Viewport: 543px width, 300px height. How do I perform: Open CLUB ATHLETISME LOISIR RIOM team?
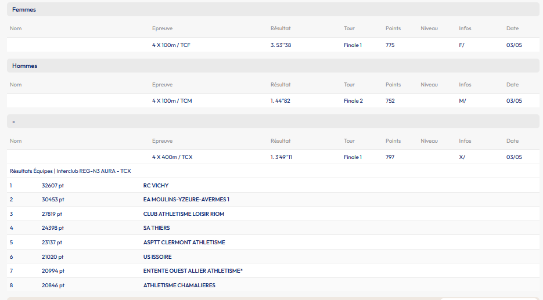pos(184,214)
